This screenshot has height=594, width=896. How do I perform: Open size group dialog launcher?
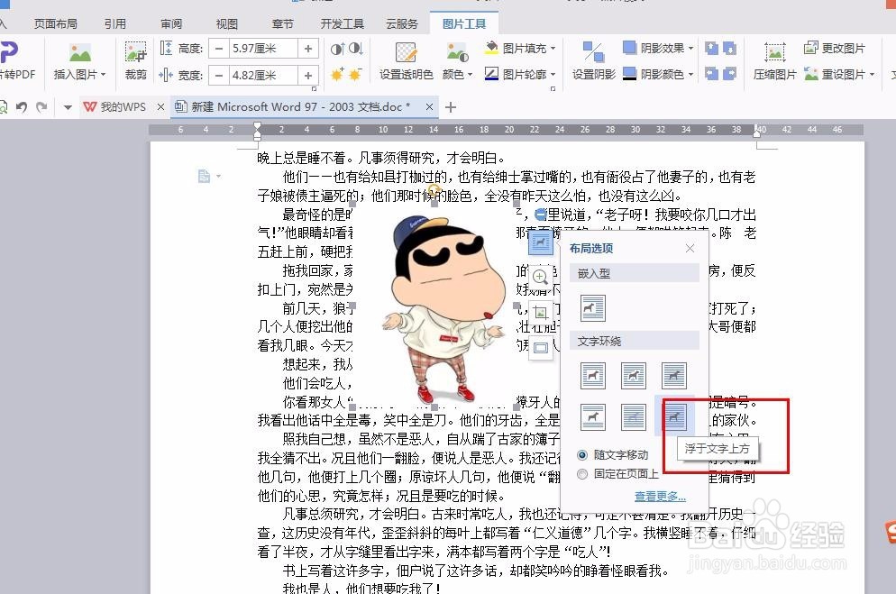(314, 88)
